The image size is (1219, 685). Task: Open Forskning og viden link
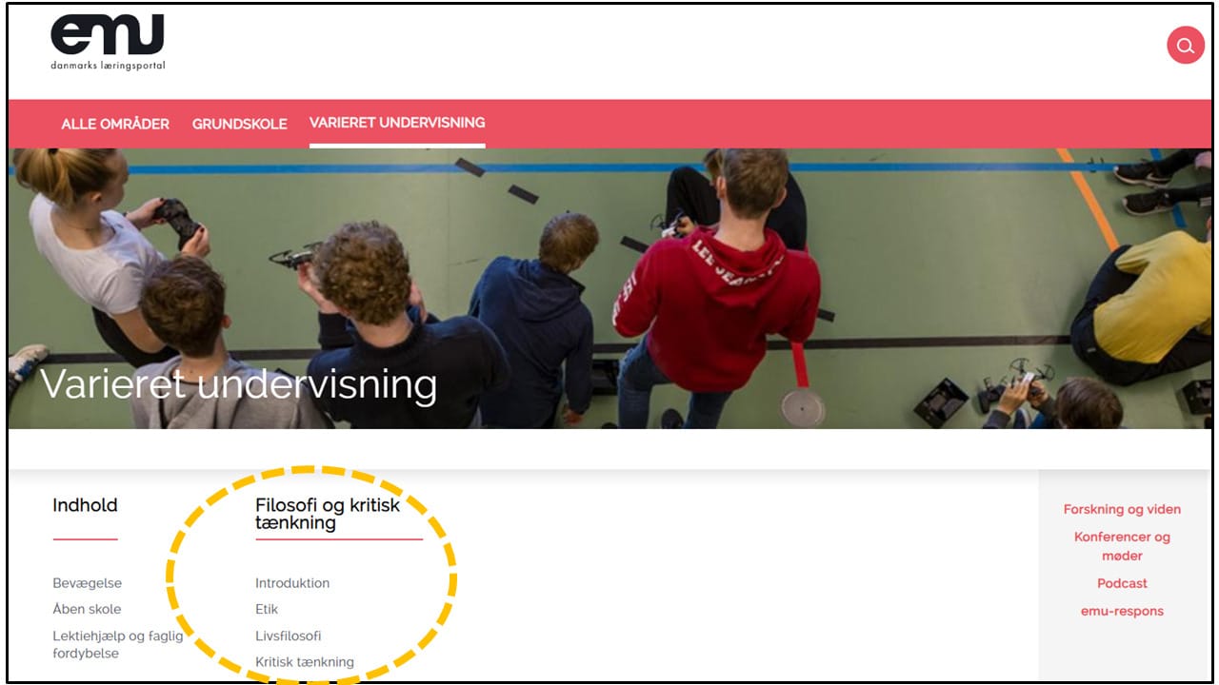(x=1122, y=509)
